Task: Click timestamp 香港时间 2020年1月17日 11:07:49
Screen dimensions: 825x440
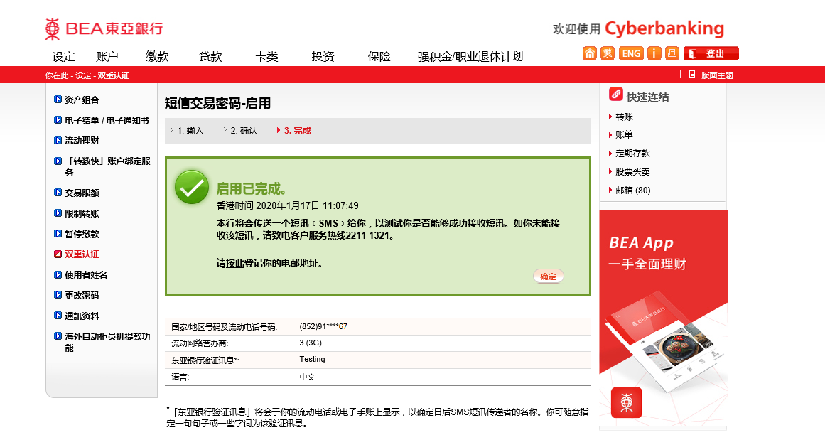Action: pyautogui.click(x=287, y=206)
